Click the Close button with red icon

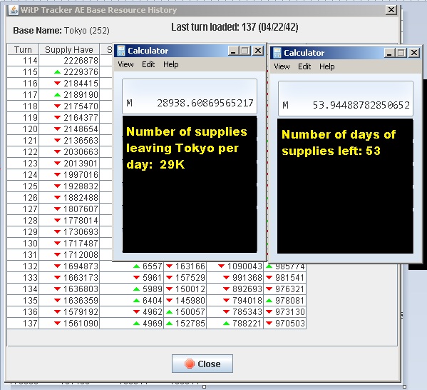coord(202,364)
